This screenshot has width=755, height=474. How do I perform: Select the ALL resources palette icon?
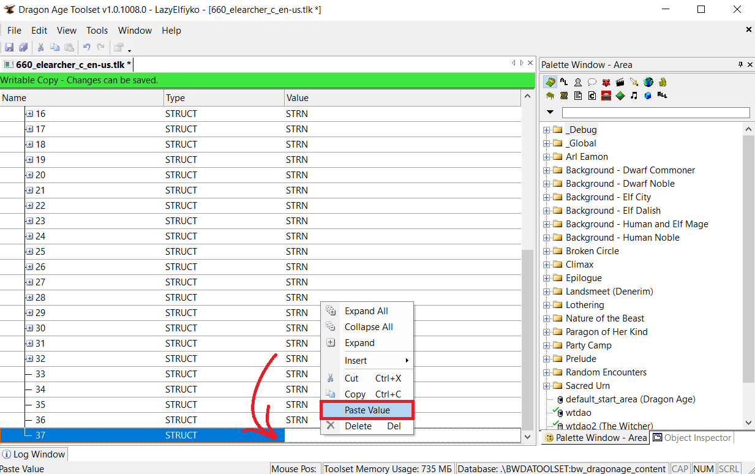(663, 96)
